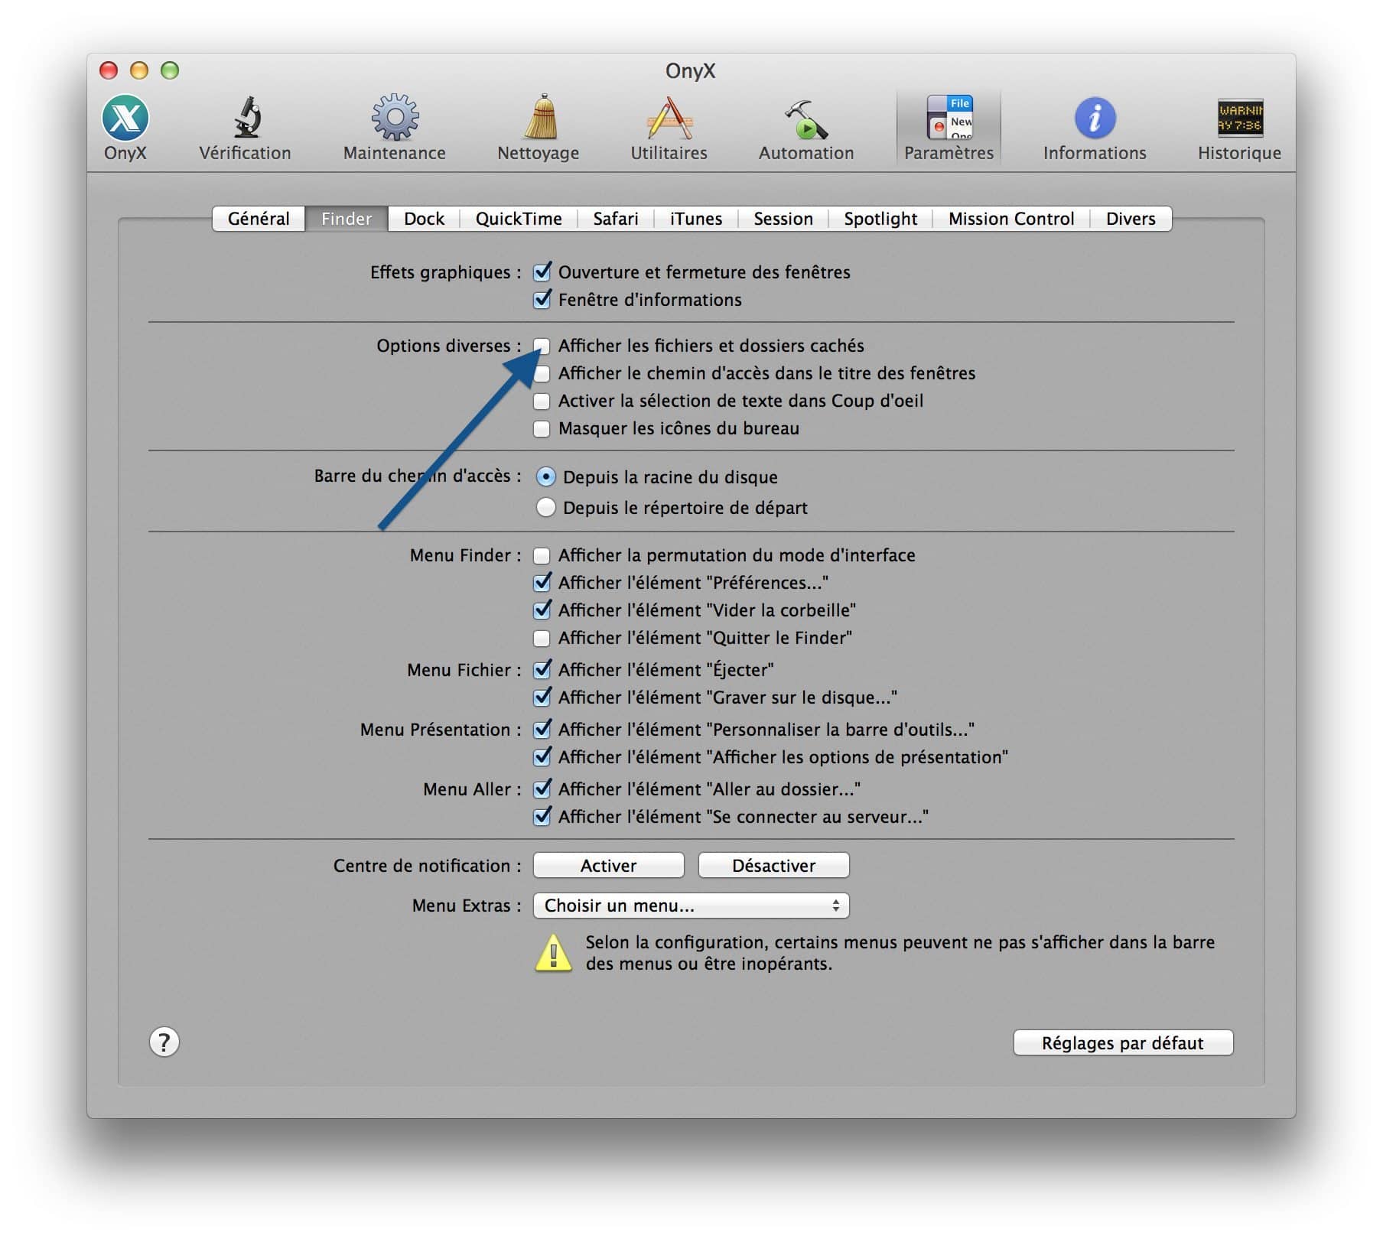Viewport: 1383px width, 1239px height.
Task: Uncheck Afficher l'élément "Éjecter"
Action: click(542, 669)
